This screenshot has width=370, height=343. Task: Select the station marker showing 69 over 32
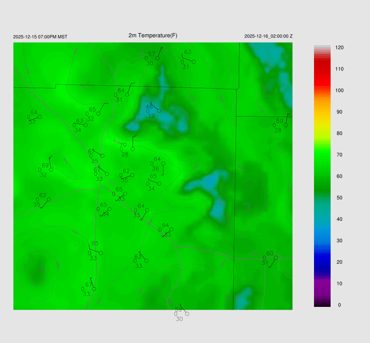pos(51,170)
